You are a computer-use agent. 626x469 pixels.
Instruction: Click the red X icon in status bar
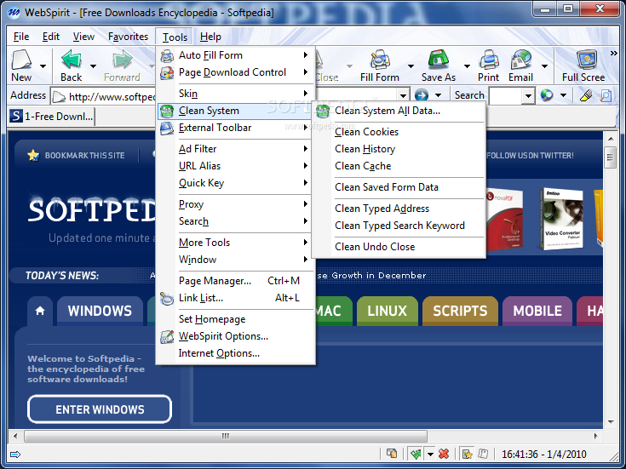pos(444,454)
